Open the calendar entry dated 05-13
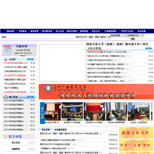This screenshot has height=154, width=154. click(x=14, y=125)
